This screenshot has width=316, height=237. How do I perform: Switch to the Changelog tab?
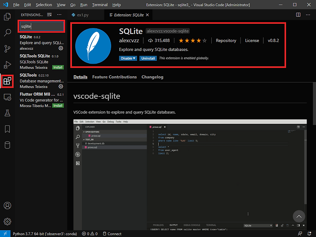pyautogui.click(x=152, y=77)
